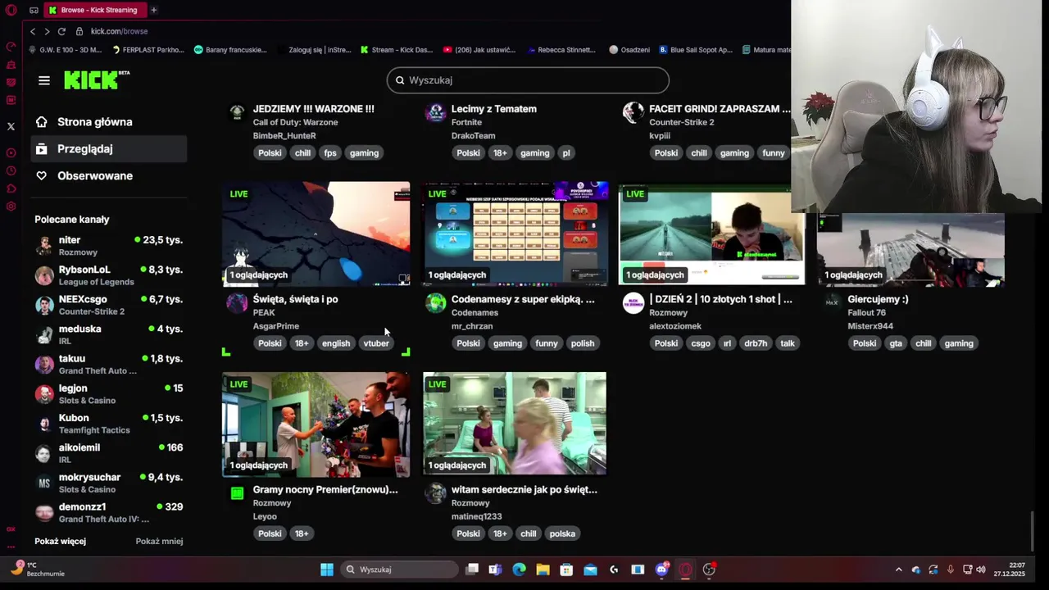1049x590 pixels.
Task: Open the Mail app from the taskbar
Action: (590, 570)
